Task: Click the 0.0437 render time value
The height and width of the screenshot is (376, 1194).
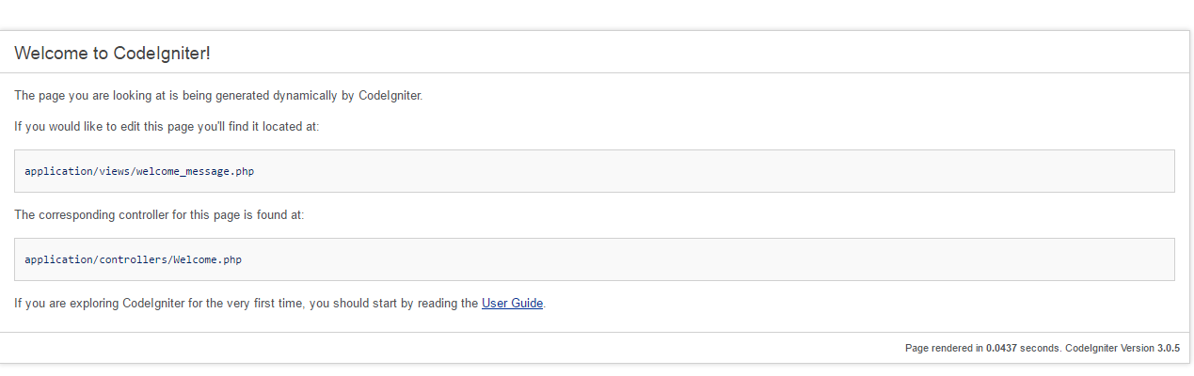Action: tap(1001, 348)
